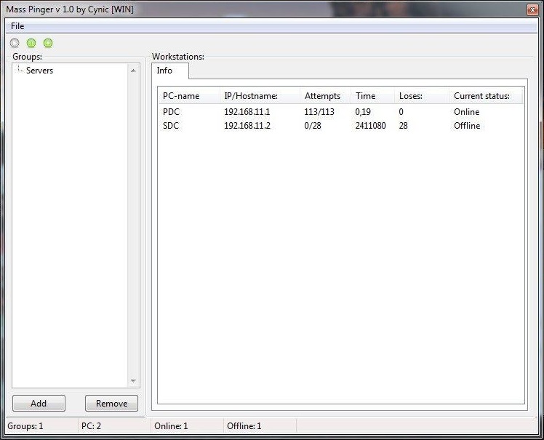Click the 'Groups: 1' status bar entry
The height and width of the screenshot is (440, 544).
[25, 425]
